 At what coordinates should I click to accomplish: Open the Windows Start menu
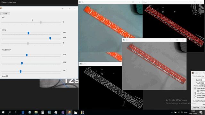[3, 112]
